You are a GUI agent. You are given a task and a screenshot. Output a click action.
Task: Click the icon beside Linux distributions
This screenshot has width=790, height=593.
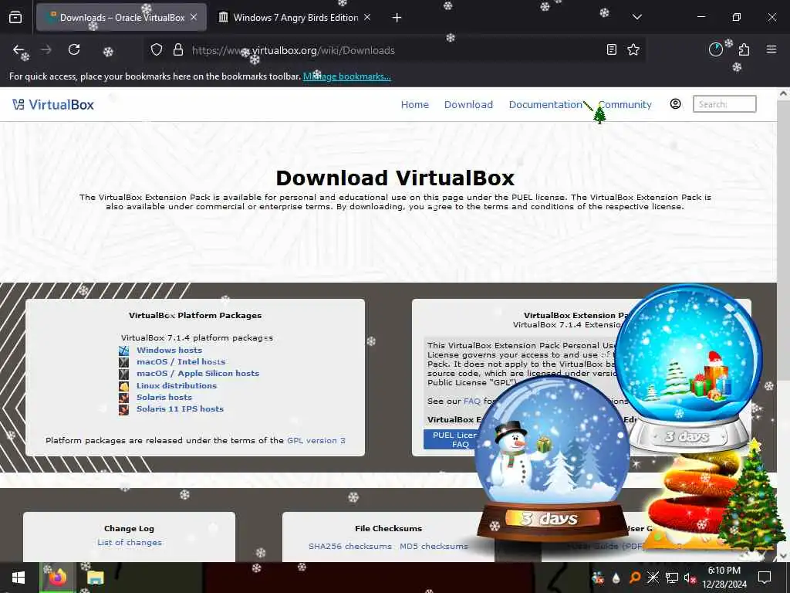pyautogui.click(x=124, y=386)
